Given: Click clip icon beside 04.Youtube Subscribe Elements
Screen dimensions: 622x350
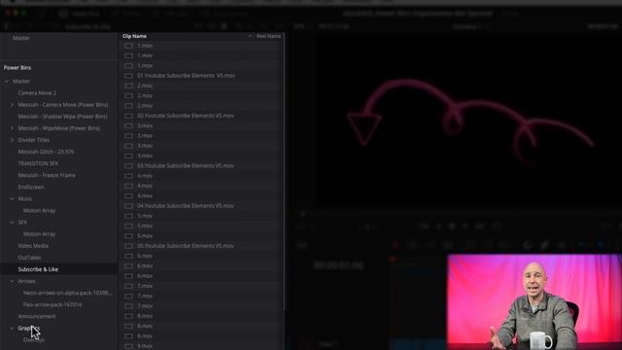Looking at the screenshot, I should click(128, 205).
